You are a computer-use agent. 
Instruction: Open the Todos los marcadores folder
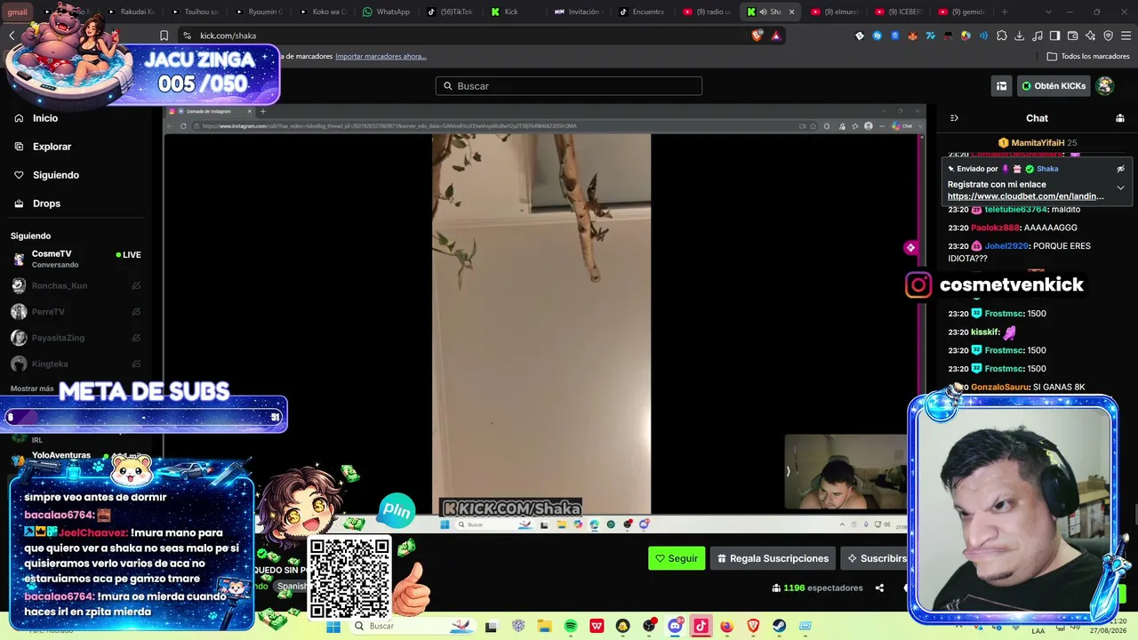tap(1088, 56)
